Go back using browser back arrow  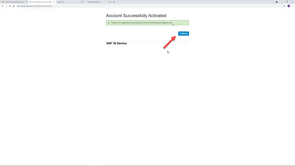pyautogui.click(x=2, y=6)
